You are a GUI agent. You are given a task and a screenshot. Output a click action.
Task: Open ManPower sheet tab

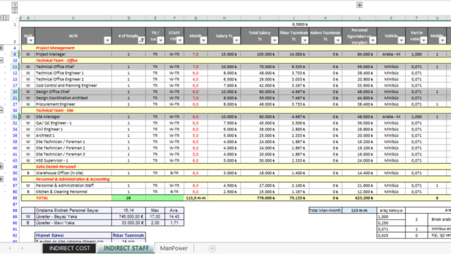point(174,248)
